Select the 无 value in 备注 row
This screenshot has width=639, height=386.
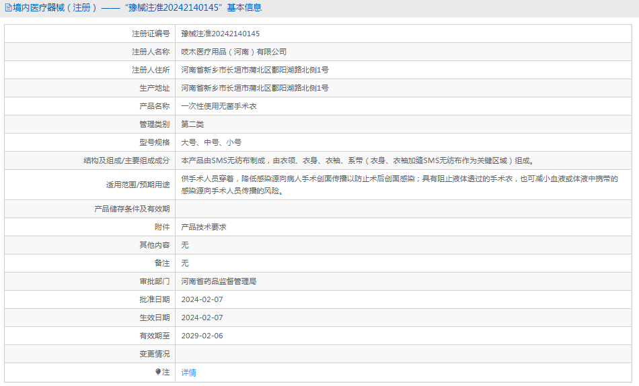(185, 263)
